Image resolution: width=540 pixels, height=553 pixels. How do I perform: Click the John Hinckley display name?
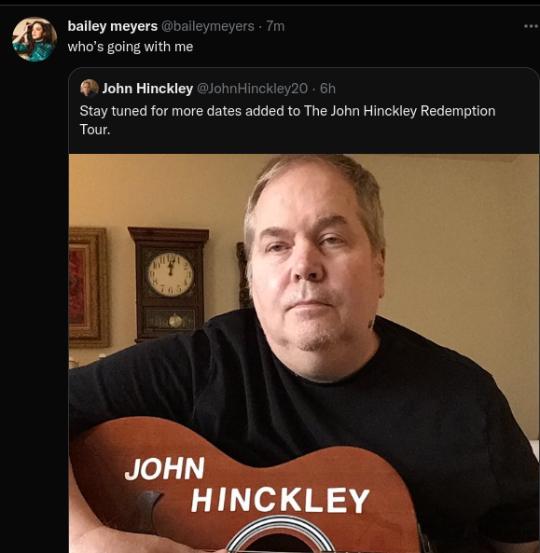[x=147, y=89]
